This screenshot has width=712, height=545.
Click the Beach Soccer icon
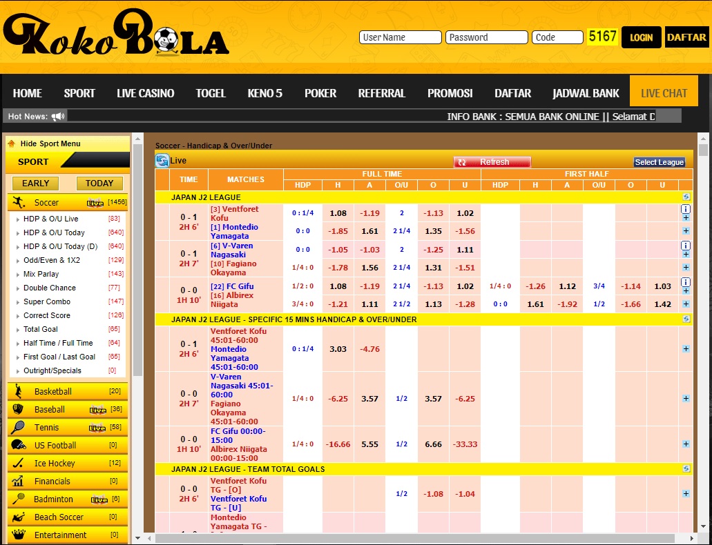pos(18,517)
